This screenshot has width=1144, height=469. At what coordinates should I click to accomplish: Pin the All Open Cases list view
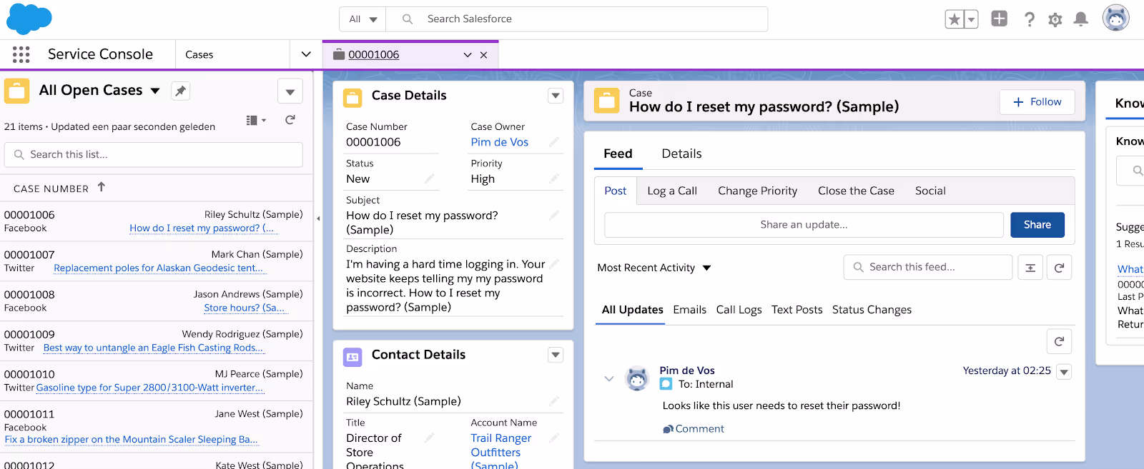point(181,91)
